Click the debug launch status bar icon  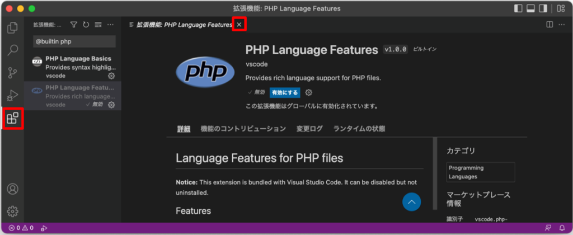pos(44,228)
